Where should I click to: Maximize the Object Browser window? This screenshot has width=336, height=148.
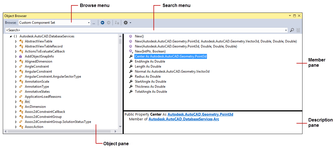[x=294, y=16]
